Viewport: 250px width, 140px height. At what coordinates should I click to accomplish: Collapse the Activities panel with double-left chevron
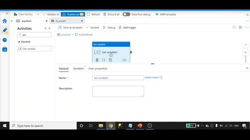(x=50, y=28)
